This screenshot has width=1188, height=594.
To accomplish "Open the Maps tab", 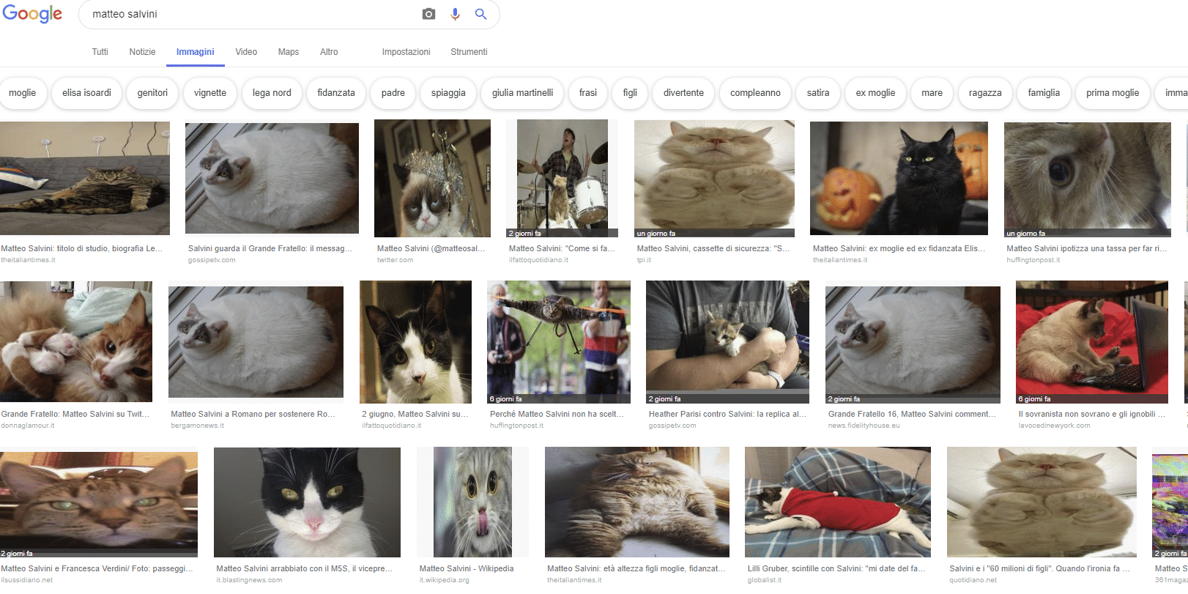I will click(x=288, y=52).
